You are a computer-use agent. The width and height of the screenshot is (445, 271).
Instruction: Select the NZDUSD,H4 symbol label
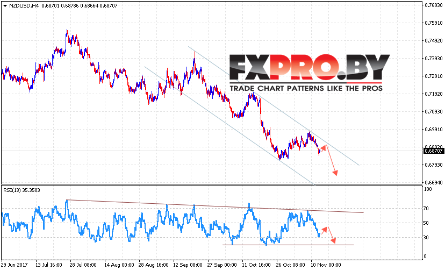(x=24, y=6)
